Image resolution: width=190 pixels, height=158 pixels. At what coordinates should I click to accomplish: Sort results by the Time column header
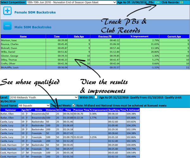tap(57, 36)
